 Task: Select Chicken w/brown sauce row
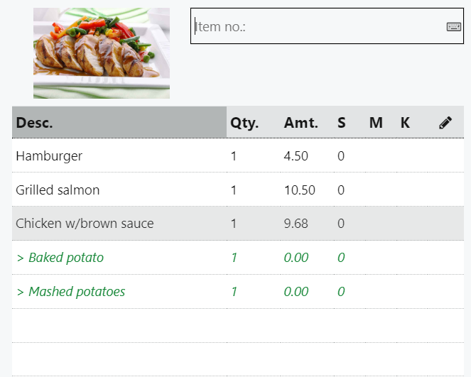[85, 224]
